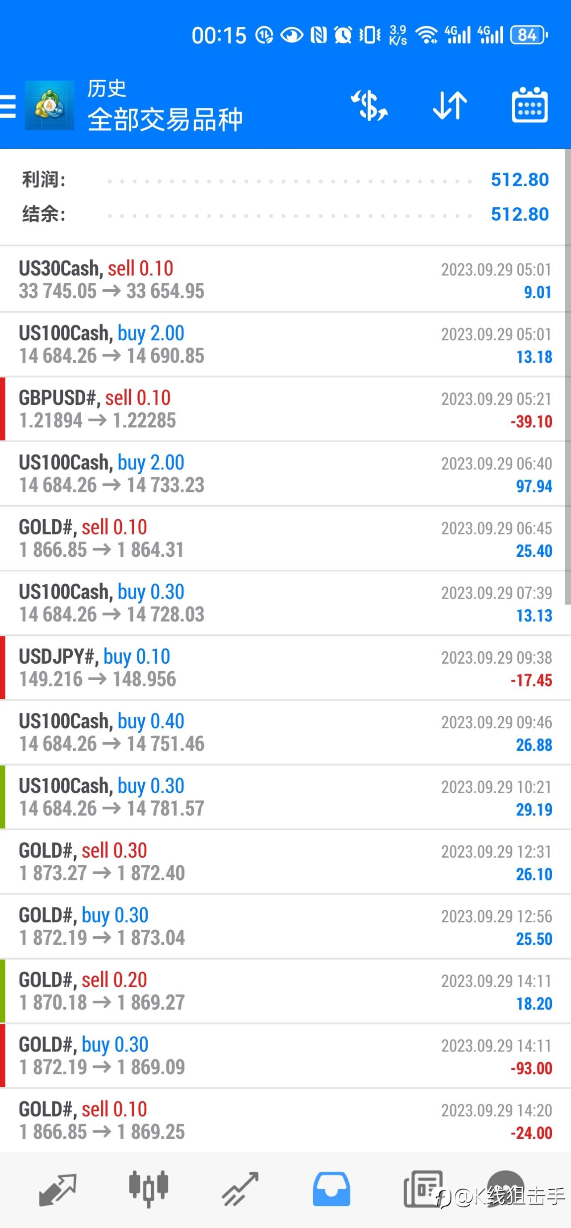Click the history list scrollbar
Image resolution: width=571 pixels, height=1228 pixels.
point(568,377)
